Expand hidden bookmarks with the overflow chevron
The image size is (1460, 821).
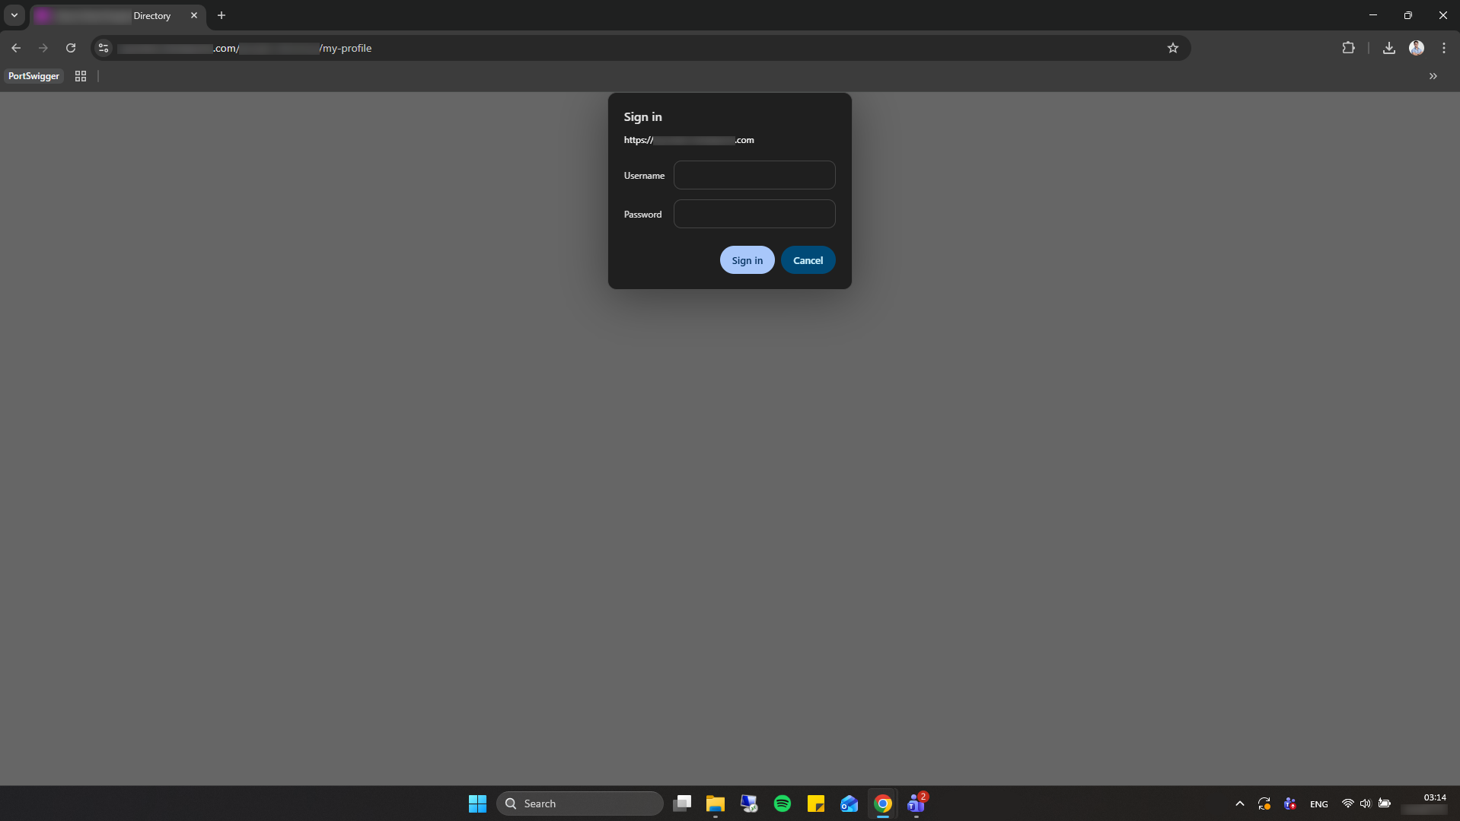(x=1433, y=76)
